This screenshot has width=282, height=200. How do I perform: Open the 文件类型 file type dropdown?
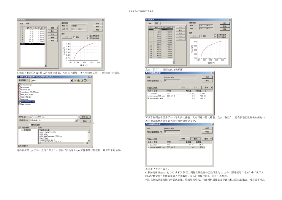[x=76, y=120]
